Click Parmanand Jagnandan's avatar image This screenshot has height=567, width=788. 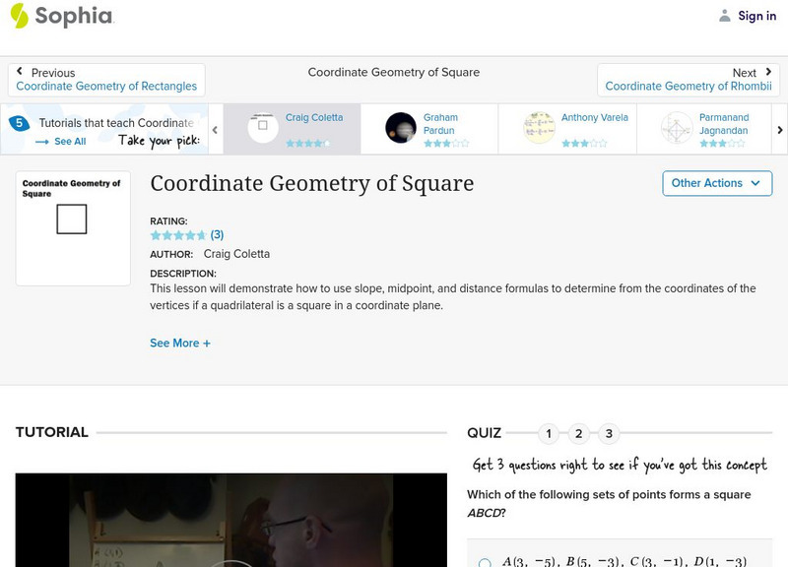(x=677, y=127)
